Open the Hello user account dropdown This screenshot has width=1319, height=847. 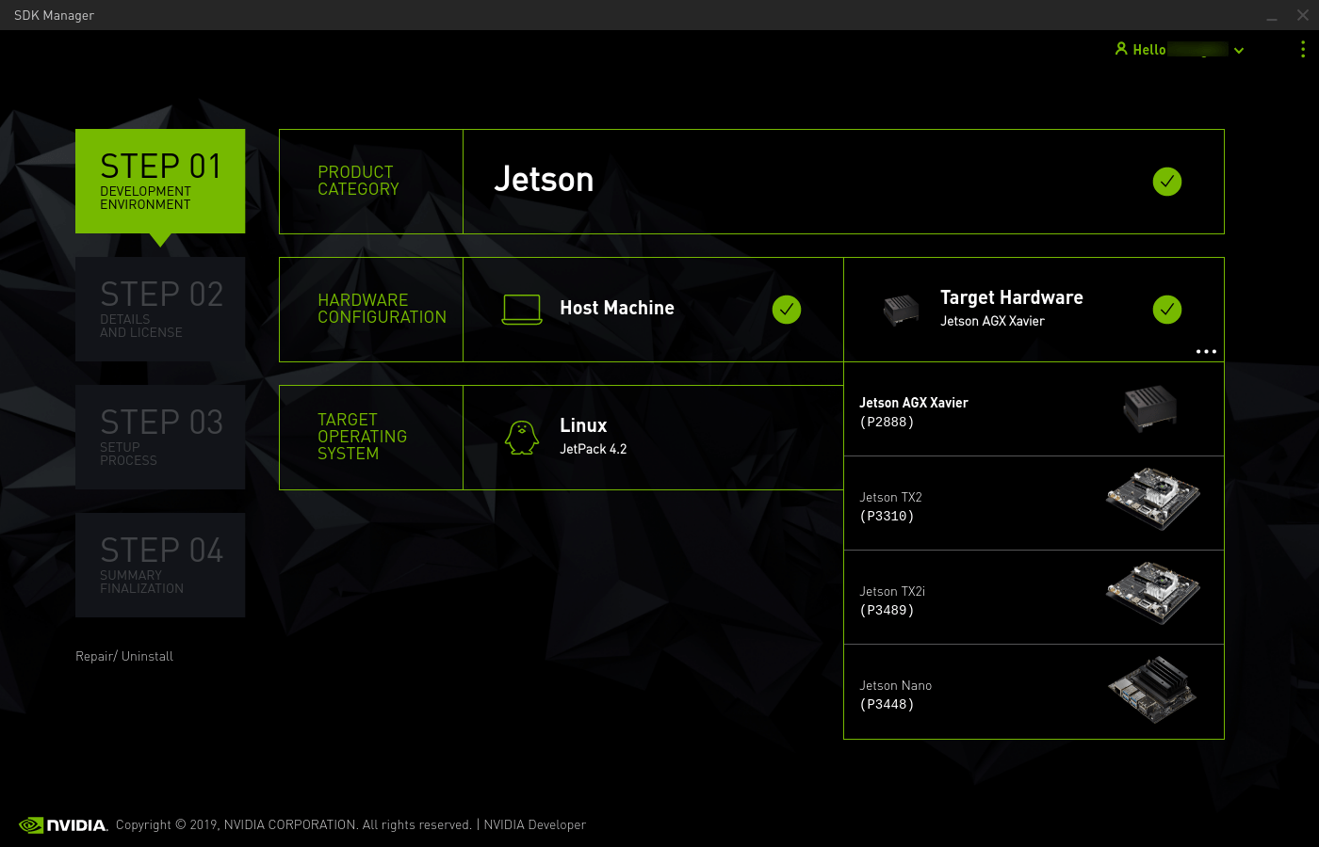pyautogui.click(x=1239, y=49)
